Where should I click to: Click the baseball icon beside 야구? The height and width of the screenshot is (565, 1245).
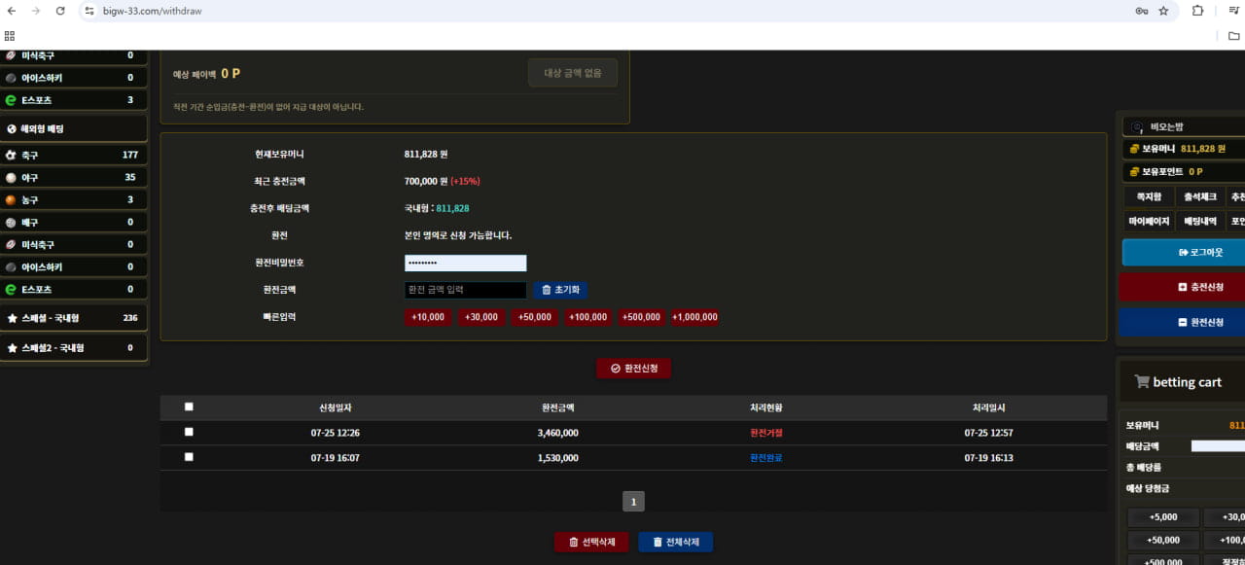pos(11,177)
